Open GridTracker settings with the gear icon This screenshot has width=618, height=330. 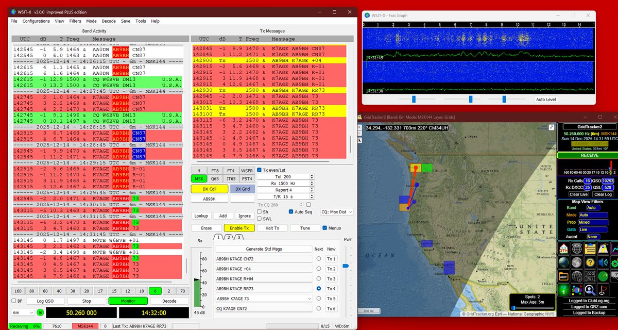(x=614, y=263)
